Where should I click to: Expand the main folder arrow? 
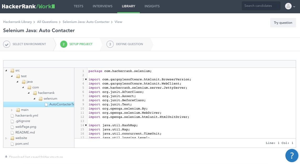(12, 110)
